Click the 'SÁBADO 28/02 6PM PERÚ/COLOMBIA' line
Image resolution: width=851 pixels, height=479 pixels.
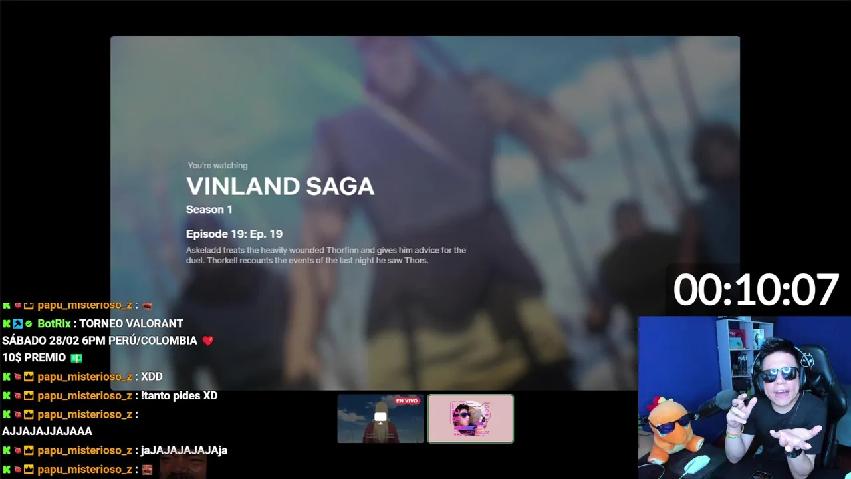tap(100, 341)
